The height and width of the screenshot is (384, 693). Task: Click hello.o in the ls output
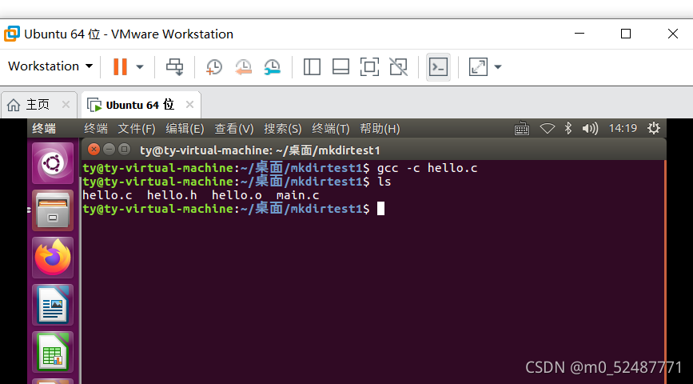tap(237, 195)
